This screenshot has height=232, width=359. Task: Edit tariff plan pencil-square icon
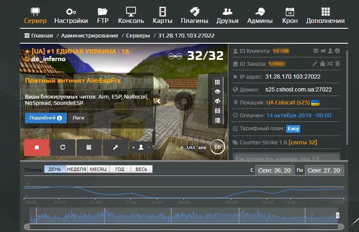tap(235, 128)
